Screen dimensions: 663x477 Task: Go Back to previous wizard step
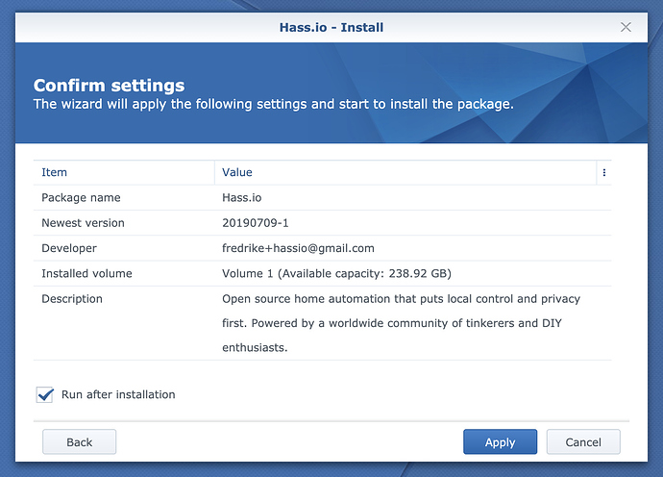[79, 441]
